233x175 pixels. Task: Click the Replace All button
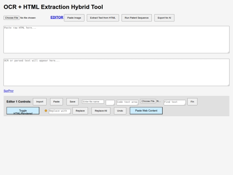(x=101, y=111)
